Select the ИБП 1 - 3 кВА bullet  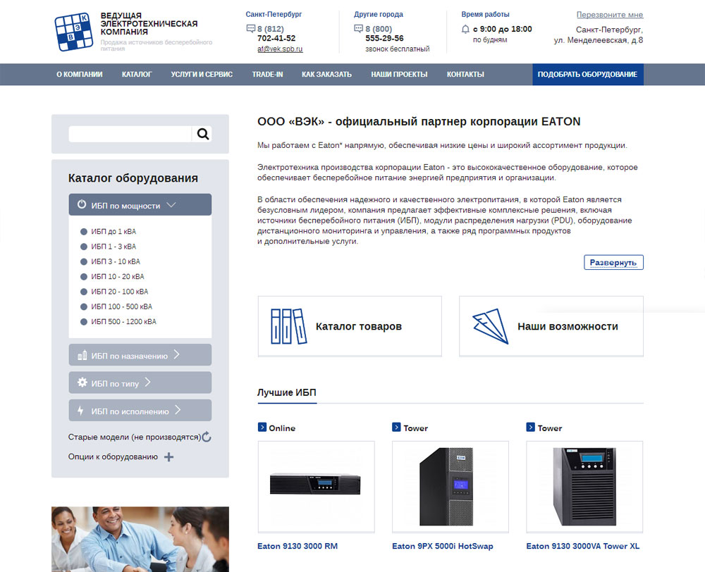pos(84,247)
